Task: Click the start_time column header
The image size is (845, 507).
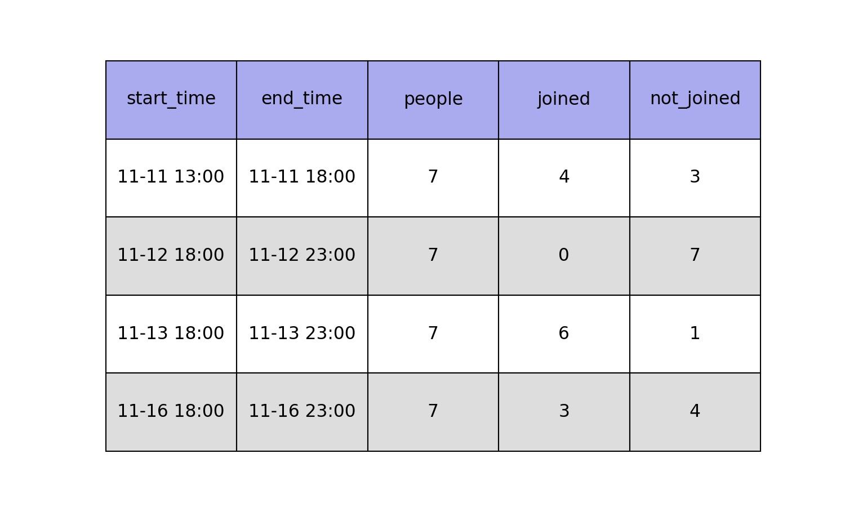Action: coord(171,100)
